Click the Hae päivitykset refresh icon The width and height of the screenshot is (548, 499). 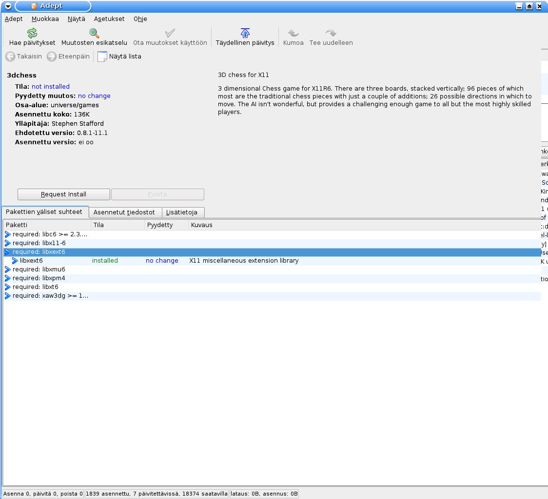click(32, 33)
